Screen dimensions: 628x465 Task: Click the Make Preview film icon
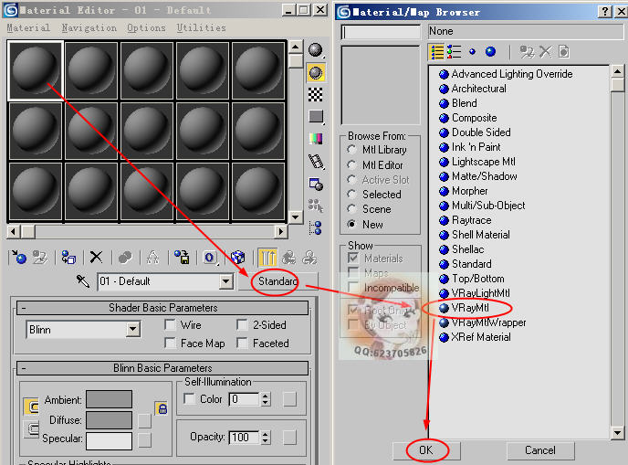click(316, 161)
